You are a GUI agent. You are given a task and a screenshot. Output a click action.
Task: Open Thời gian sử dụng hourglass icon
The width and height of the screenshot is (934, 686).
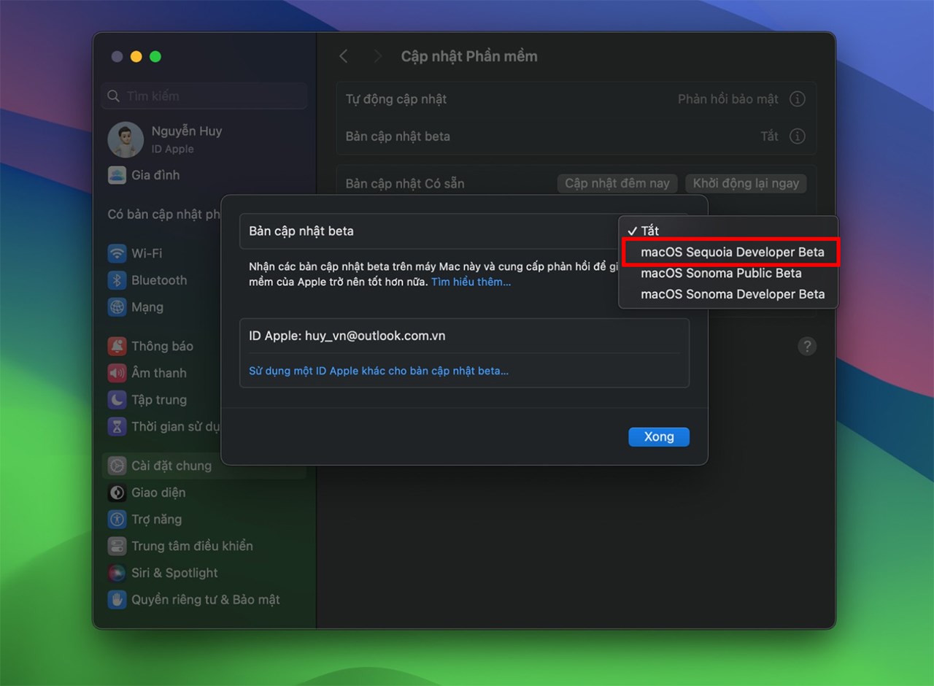tap(117, 426)
